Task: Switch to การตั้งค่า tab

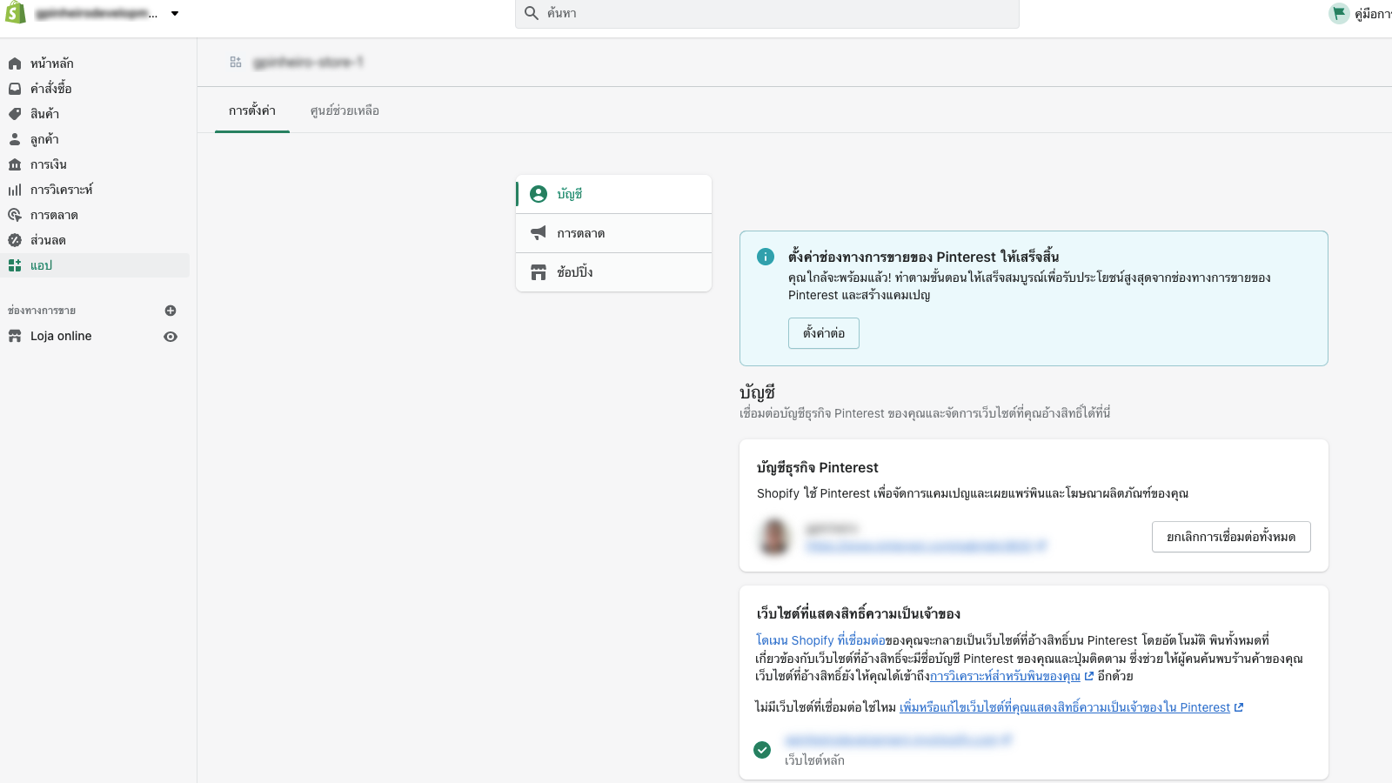Action: click(x=252, y=110)
